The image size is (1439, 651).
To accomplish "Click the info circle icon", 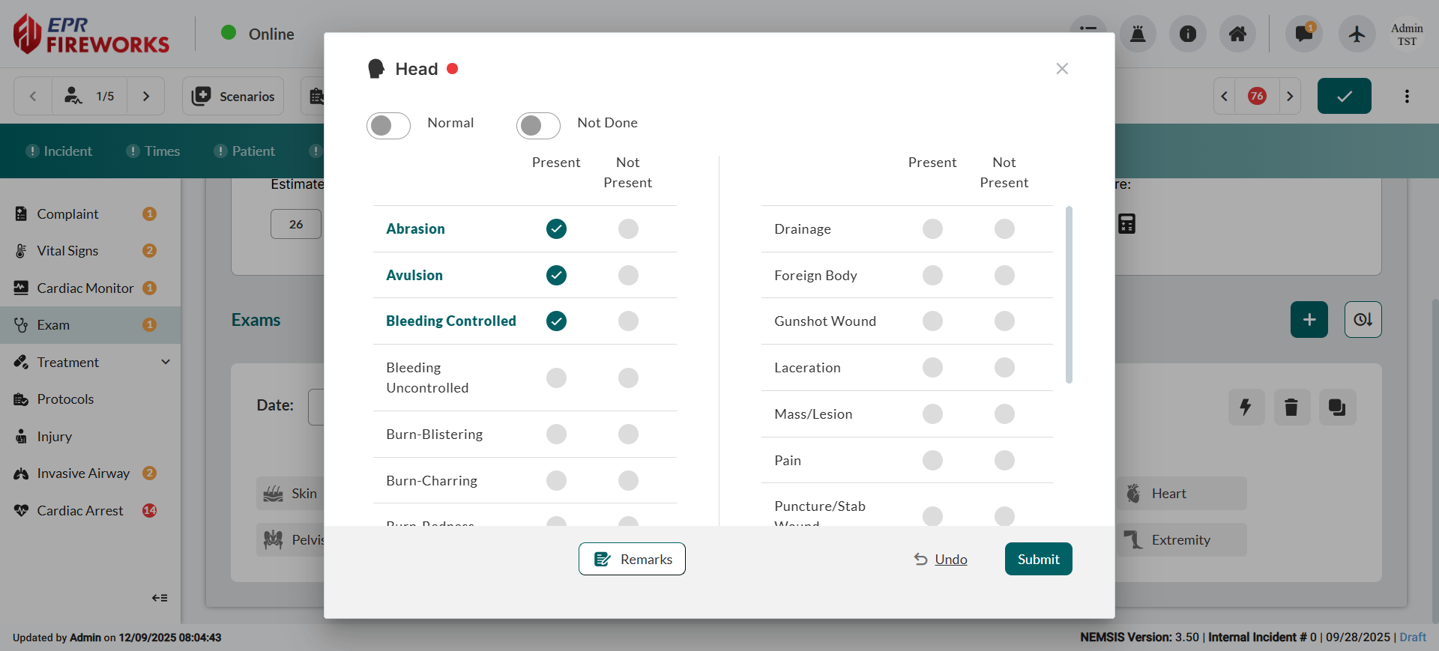I will click(1188, 34).
